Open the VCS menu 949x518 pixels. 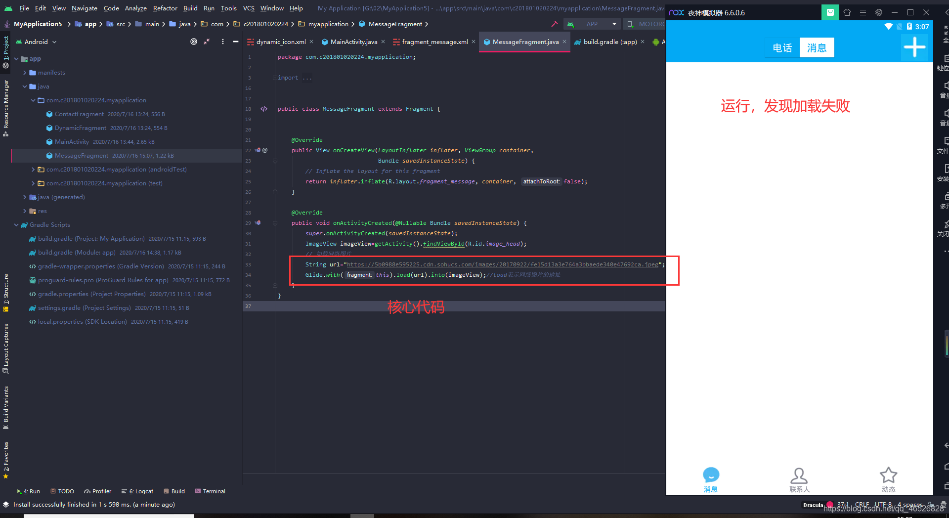249,8
